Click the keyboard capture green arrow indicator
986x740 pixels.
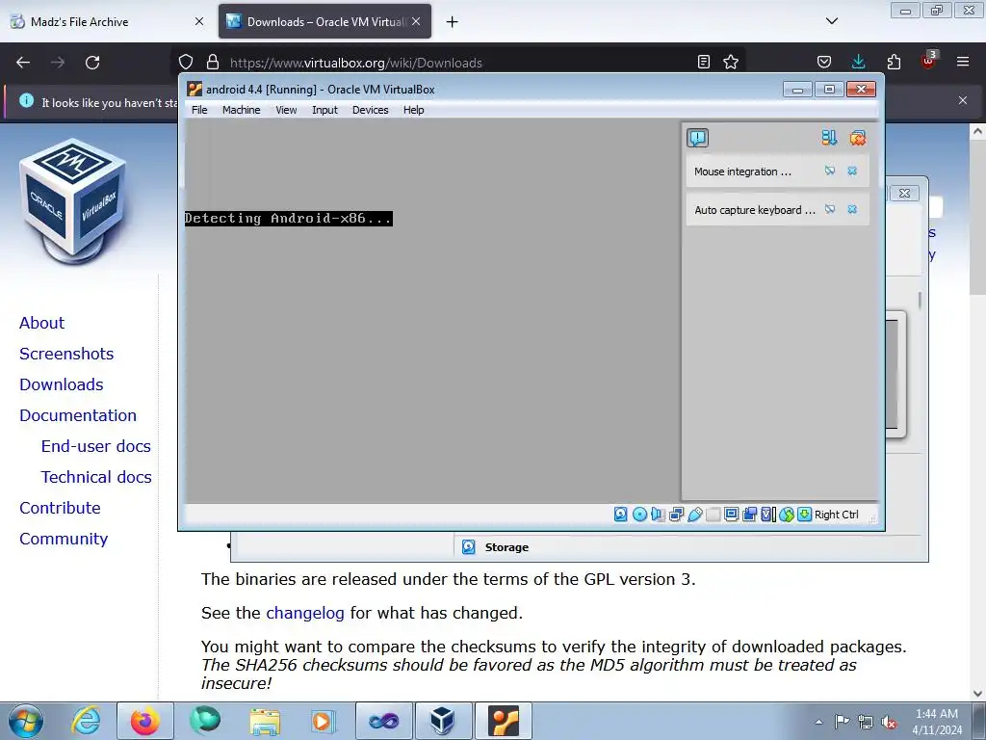point(804,515)
